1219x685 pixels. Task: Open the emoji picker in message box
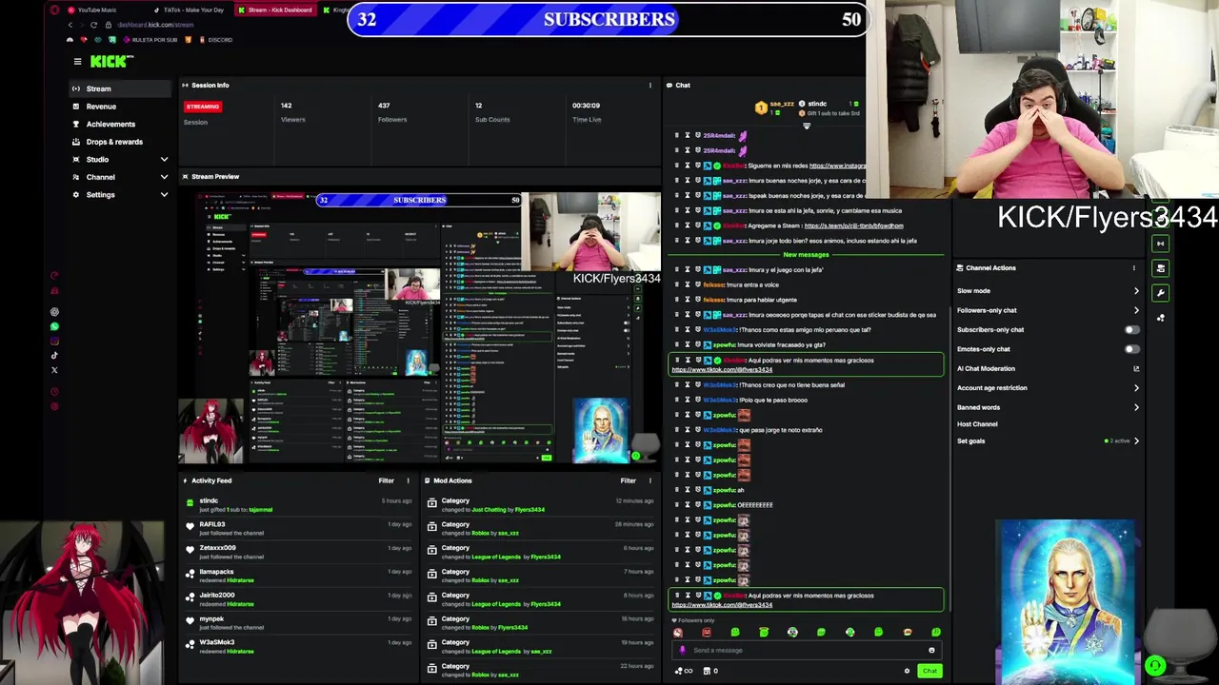(x=931, y=651)
